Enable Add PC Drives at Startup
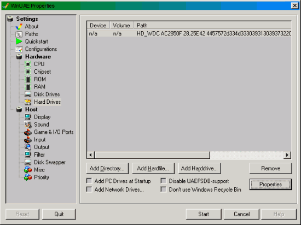Screen dimensions: 301x225 [x=89, y=181]
